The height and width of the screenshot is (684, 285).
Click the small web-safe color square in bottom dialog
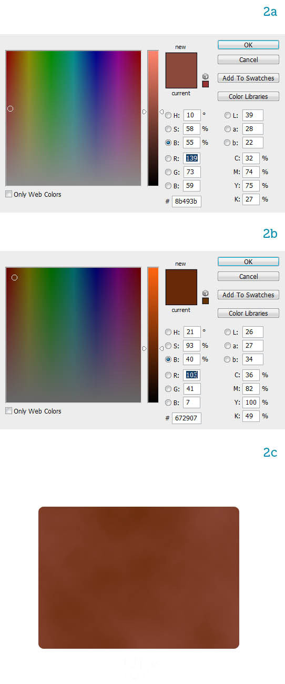205,301
